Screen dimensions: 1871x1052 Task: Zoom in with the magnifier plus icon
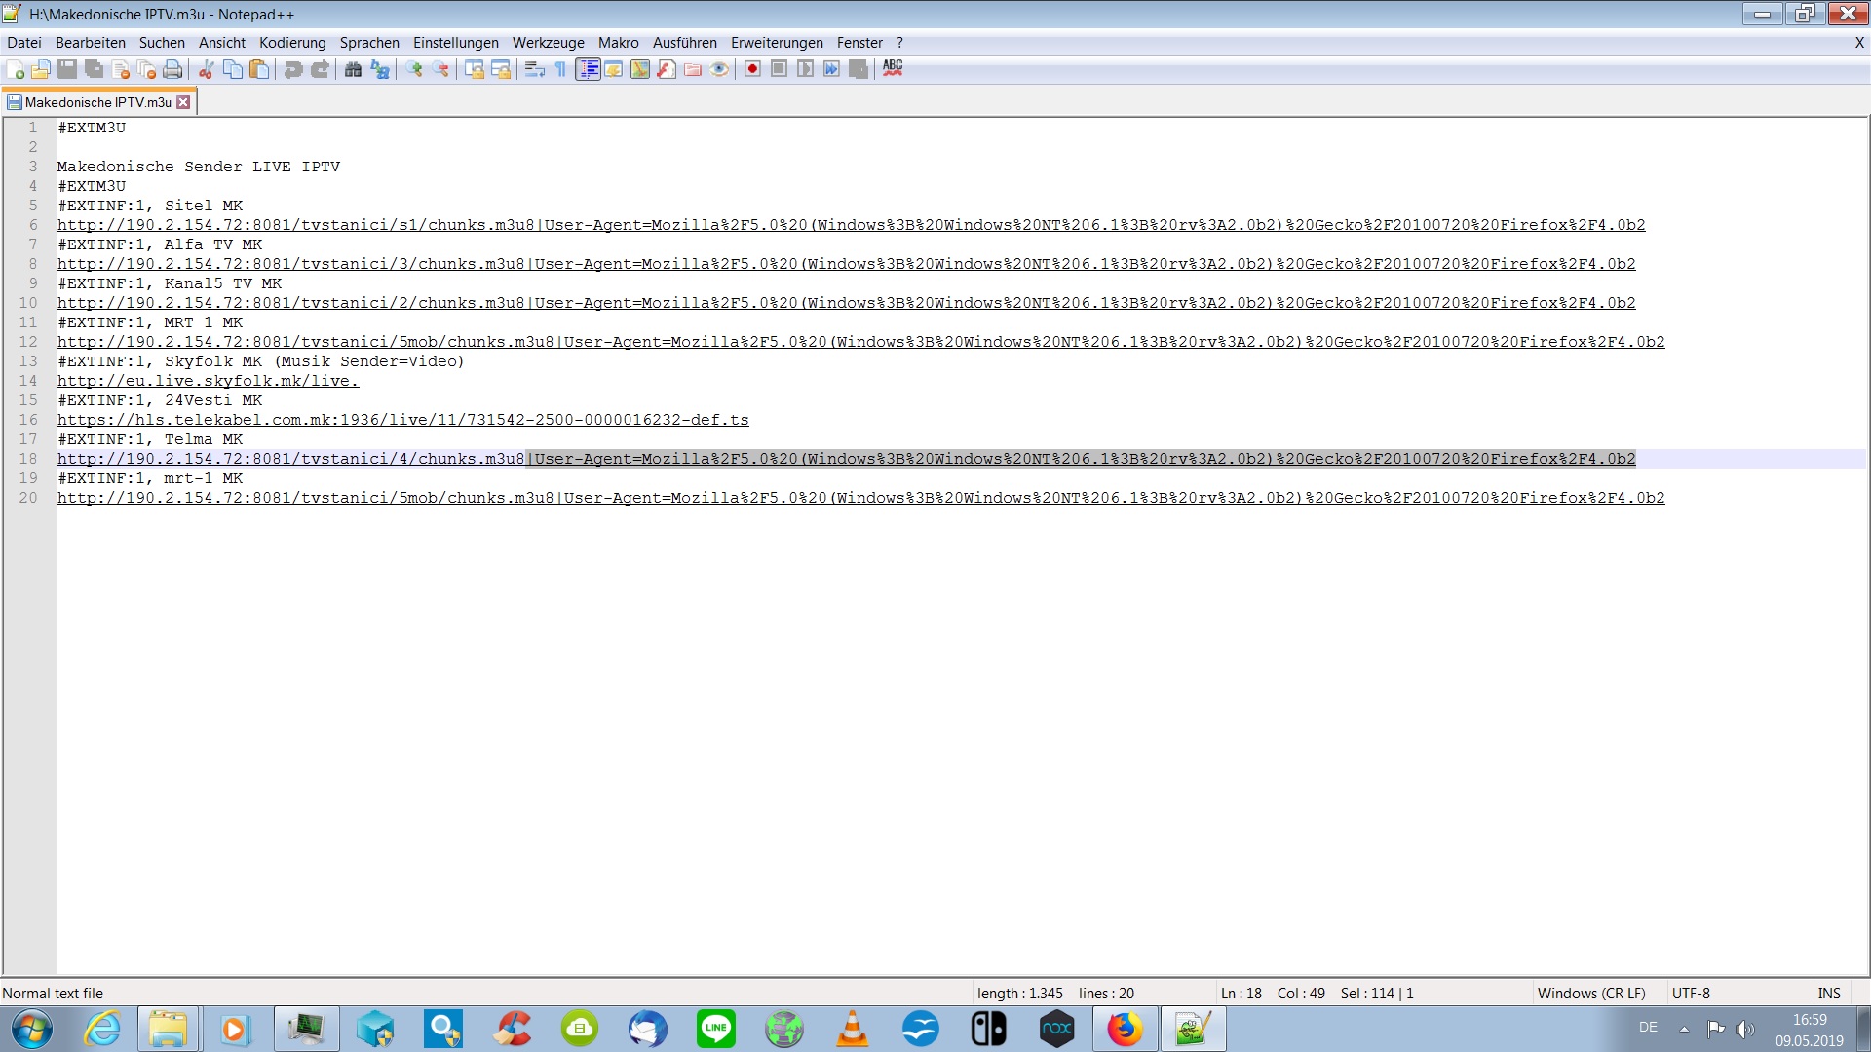click(x=414, y=69)
